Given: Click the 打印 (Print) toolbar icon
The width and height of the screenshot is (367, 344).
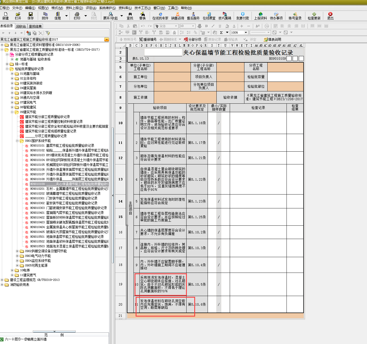Looking at the screenshot, I should tap(77, 16).
